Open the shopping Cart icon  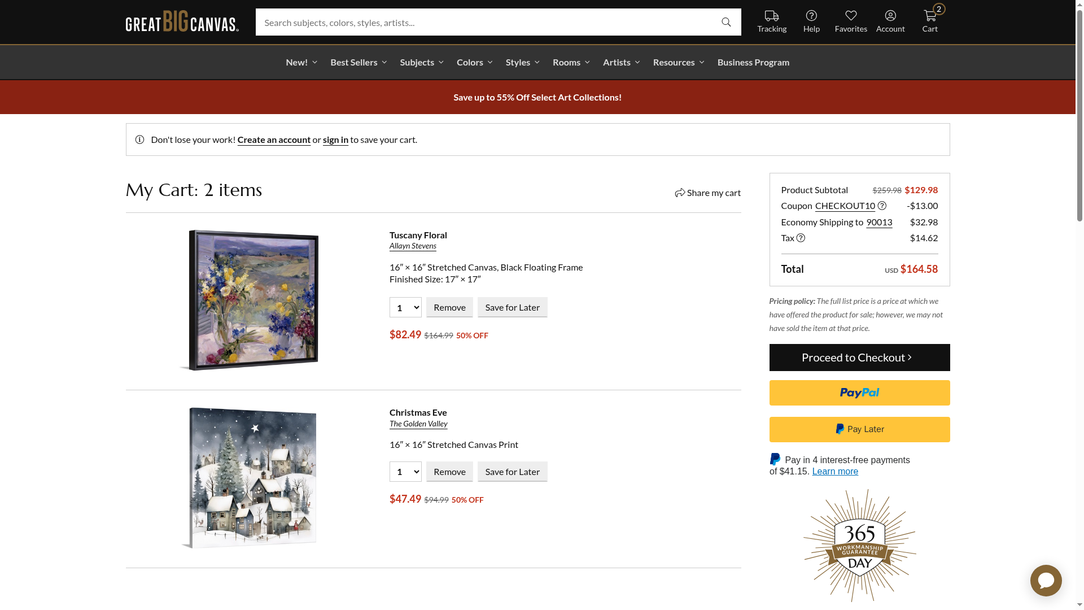pos(930,16)
